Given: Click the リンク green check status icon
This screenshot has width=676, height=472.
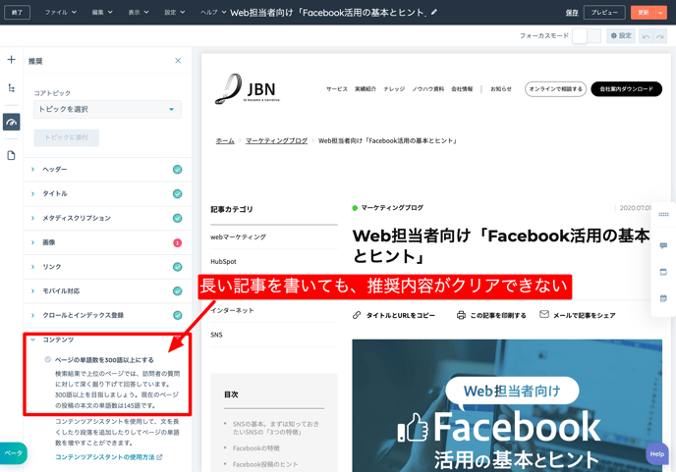Looking at the screenshot, I should [x=177, y=267].
